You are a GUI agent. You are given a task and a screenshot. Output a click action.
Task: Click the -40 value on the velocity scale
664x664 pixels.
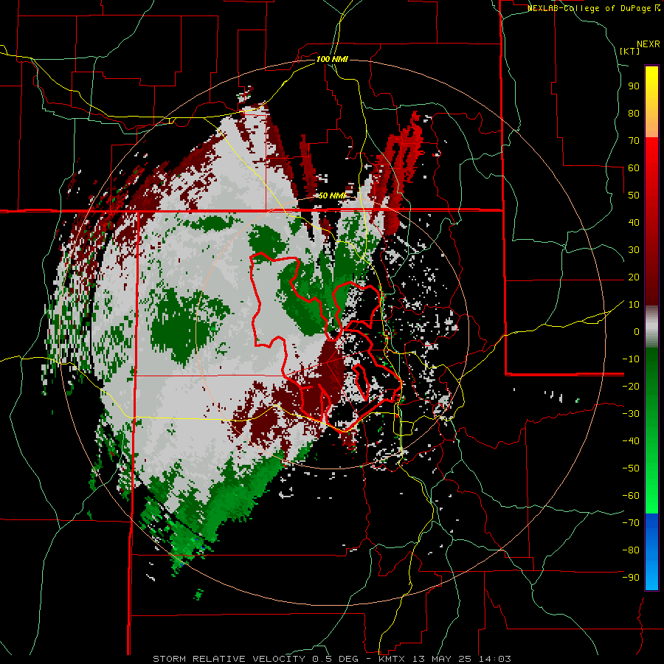click(631, 441)
